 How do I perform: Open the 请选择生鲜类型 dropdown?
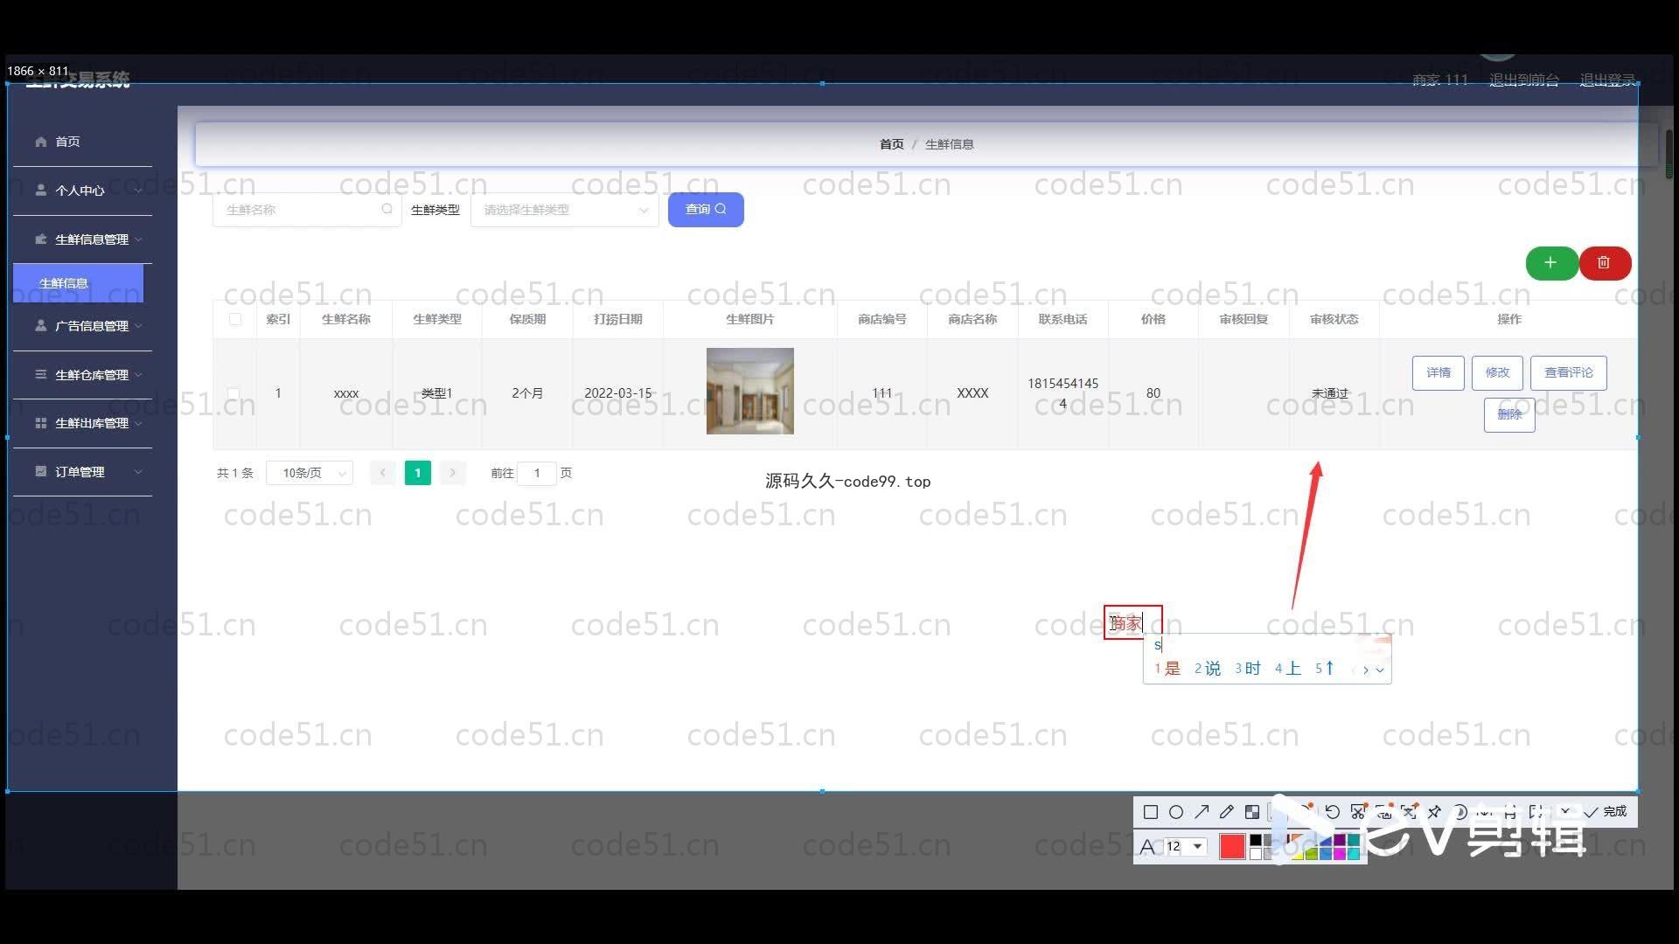click(x=564, y=210)
